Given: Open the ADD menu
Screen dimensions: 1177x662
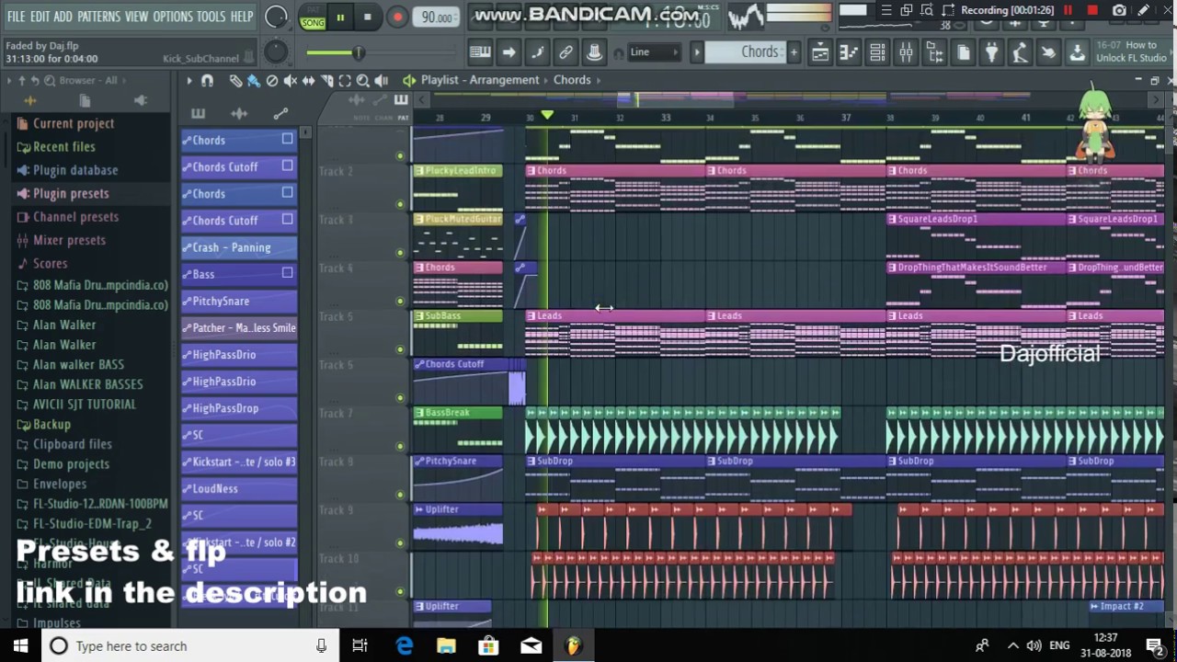Looking at the screenshot, I should click(x=63, y=17).
